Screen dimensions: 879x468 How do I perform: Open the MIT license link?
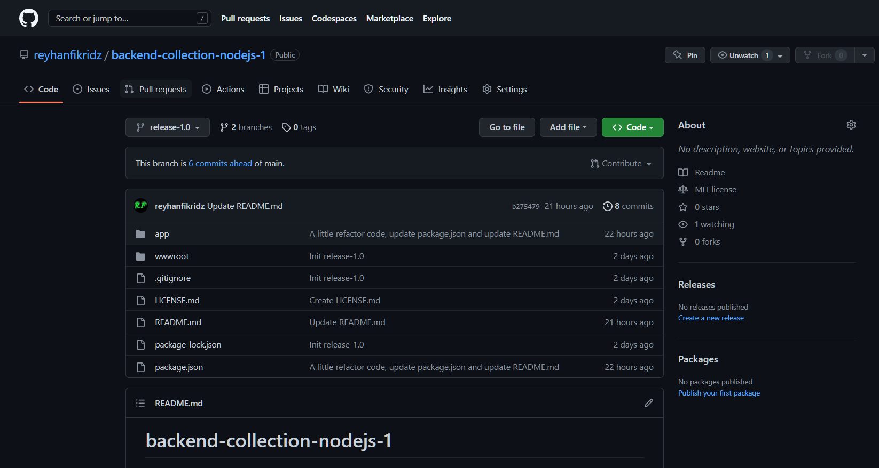(716, 190)
